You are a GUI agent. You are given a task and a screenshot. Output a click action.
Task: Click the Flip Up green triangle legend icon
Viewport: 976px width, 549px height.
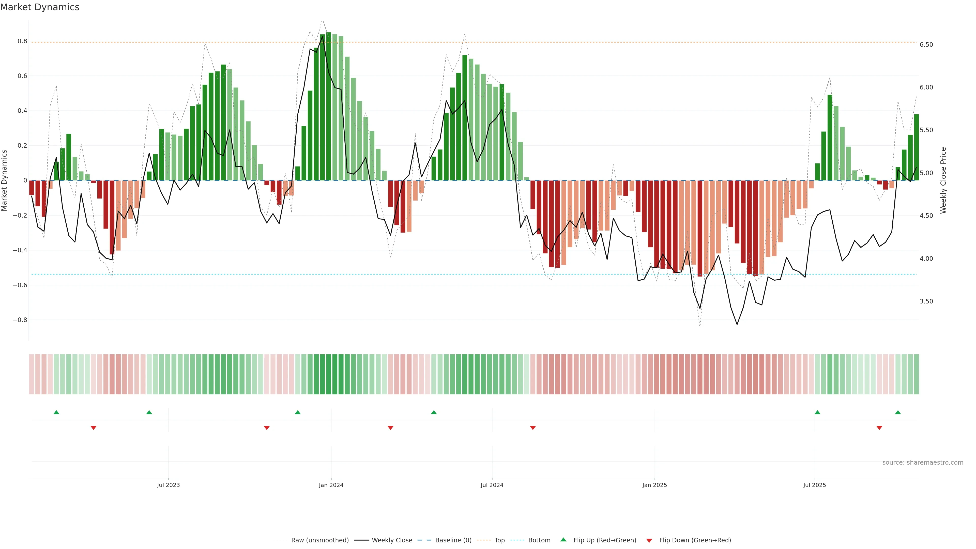[563, 540]
